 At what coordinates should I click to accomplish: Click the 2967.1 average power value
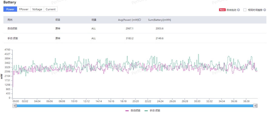[x=130, y=29]
